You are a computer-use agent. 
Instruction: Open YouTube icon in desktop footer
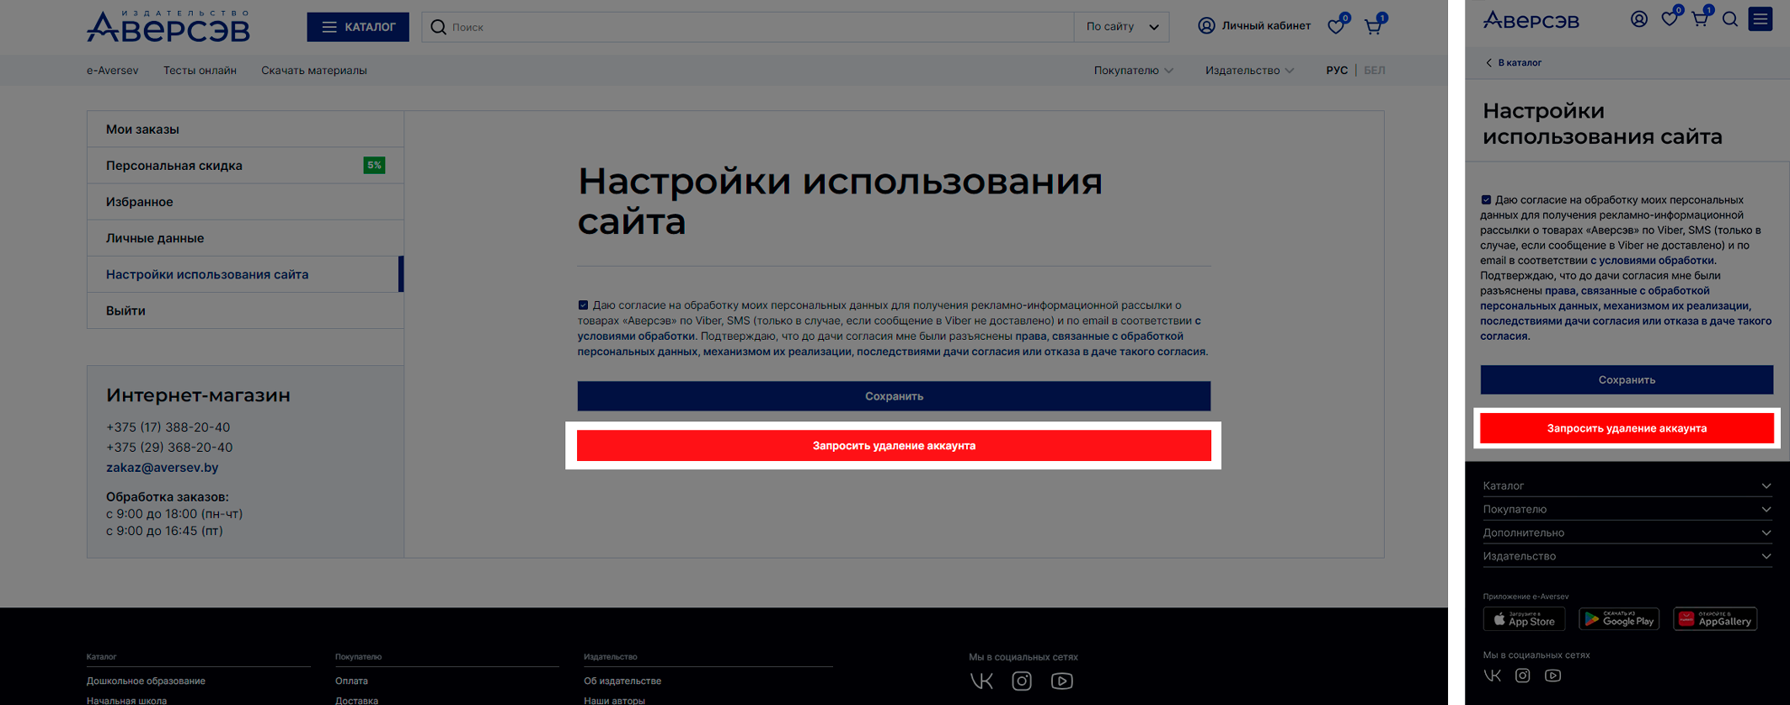(x=1061, y=681)
